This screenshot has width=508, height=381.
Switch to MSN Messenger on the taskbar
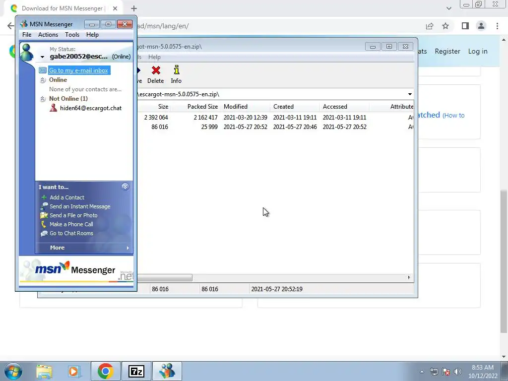pos(167,371)
